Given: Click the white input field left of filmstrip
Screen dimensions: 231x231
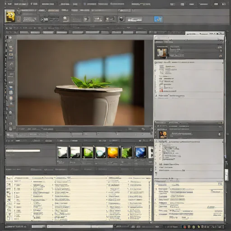Looking at the screenshot, I should click(23, 151).
